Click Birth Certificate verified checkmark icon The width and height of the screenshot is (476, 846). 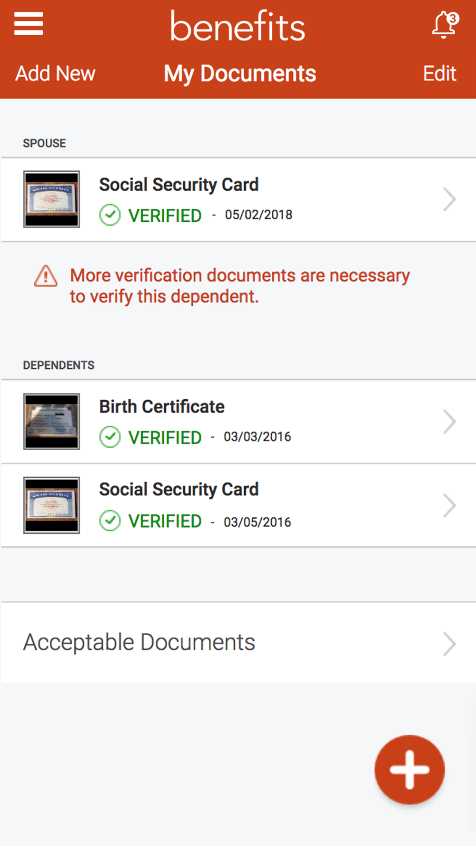point(110,437)
